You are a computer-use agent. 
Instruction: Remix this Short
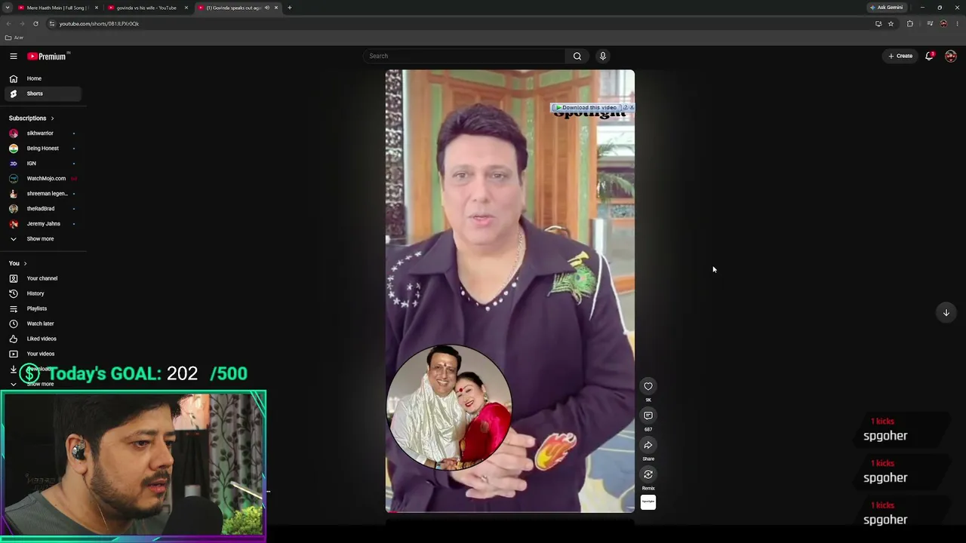648,474
